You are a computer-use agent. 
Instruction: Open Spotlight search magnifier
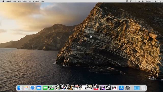(139, 1)
